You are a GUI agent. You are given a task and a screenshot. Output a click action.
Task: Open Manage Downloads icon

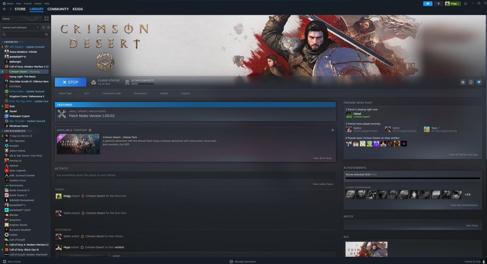click(x=231, y=262)
